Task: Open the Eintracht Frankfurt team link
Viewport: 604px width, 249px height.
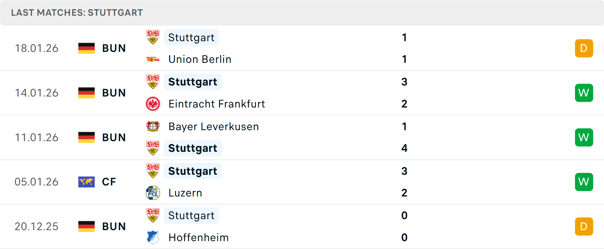Action: [216, 104]
